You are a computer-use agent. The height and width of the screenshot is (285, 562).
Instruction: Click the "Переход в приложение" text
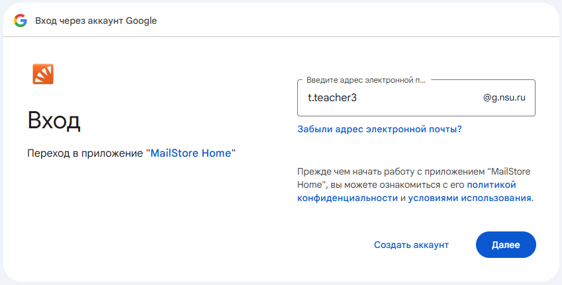85,153
